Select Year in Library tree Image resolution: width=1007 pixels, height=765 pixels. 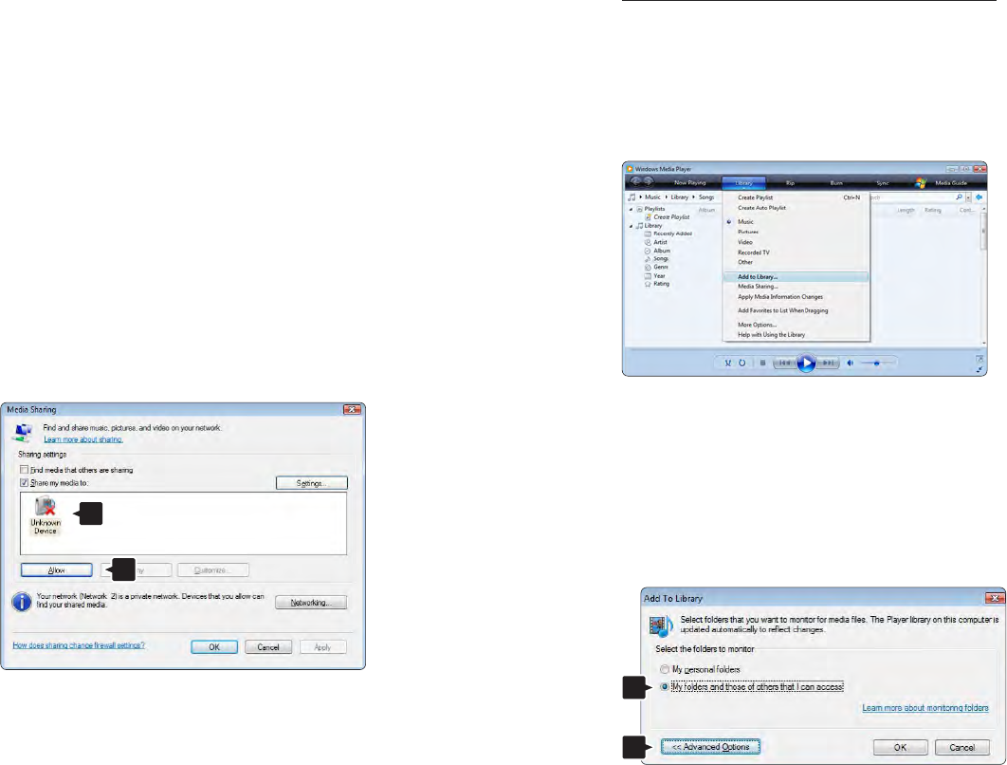(659, 276)
